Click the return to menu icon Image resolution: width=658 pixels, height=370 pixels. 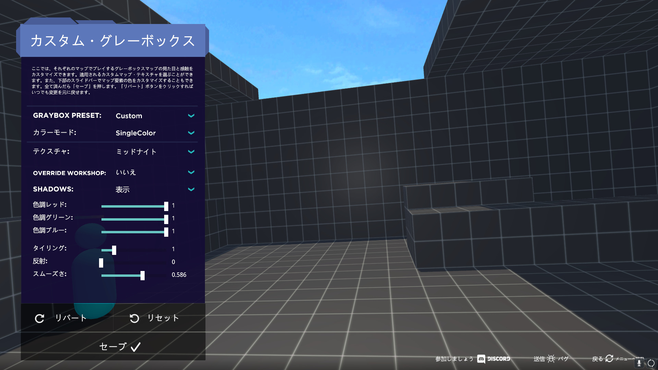click(609, 358)
